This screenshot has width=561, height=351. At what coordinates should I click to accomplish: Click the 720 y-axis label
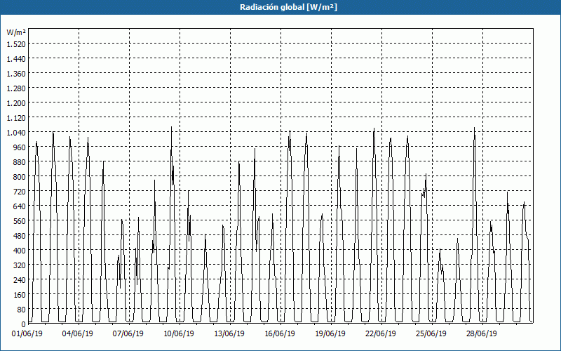click(x=19, y=191)
